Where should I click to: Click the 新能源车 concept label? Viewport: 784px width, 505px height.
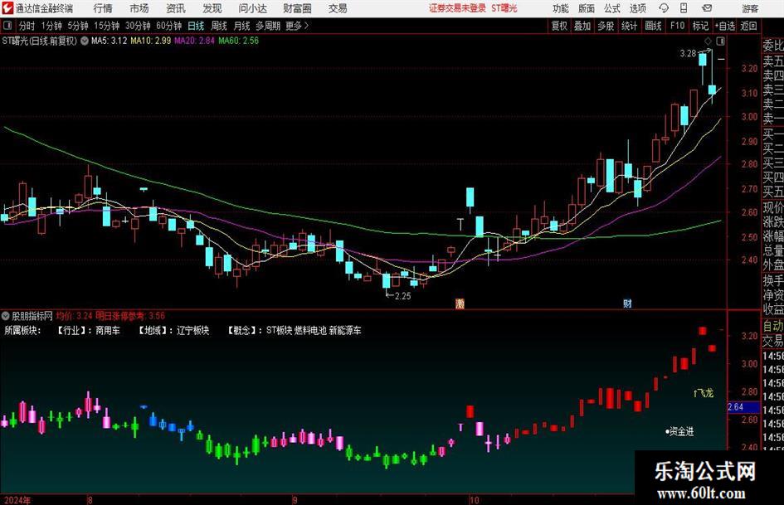point(345,331)
